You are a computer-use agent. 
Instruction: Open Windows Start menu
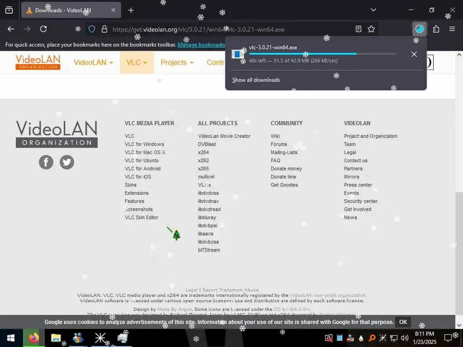pyautogui.click(x=11, y=338)
